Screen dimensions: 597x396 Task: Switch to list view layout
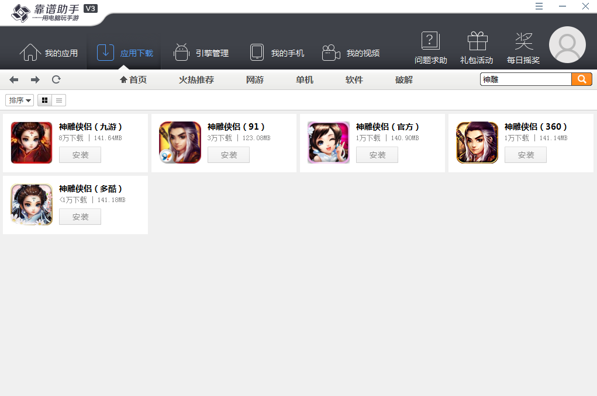[x=59, y=100]
